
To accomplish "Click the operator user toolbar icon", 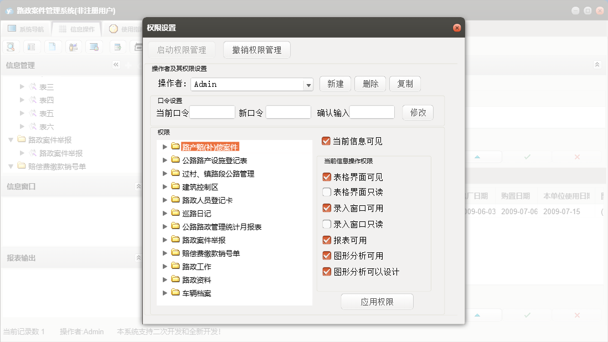I will coord(73,47).
